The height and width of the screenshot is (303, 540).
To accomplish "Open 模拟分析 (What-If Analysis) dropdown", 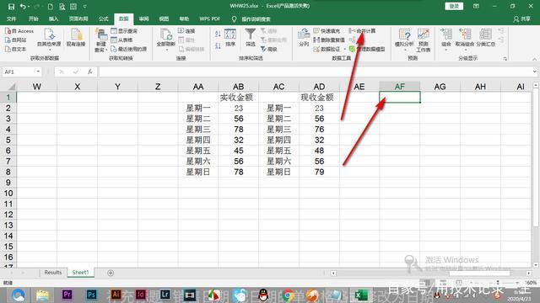I will pyautogui.click(x=404, y=40).
